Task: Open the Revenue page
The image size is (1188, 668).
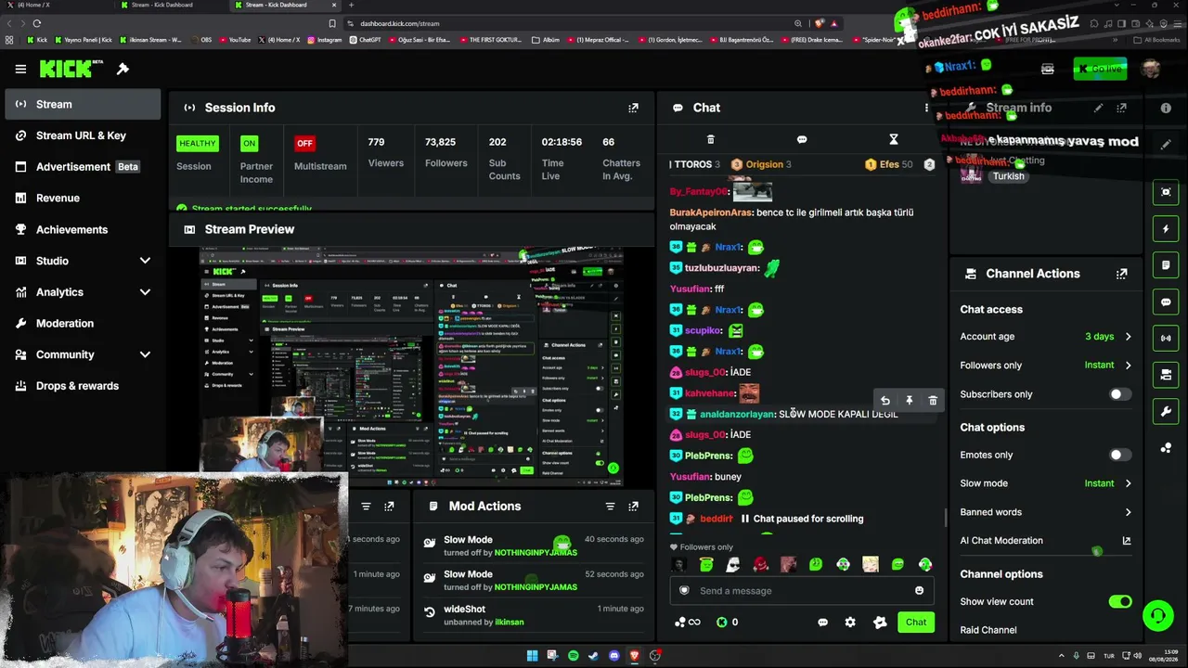Action: tap(83, 198)
